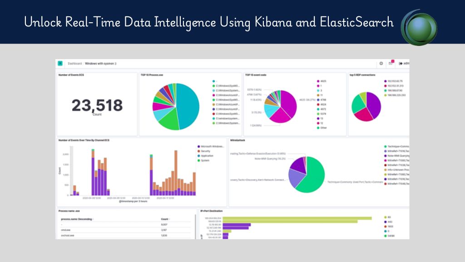Toggle first purple IP legend entry in RDP chart
Image resolution: width=465 pixels, height=262 pixels.
point(394,81)
